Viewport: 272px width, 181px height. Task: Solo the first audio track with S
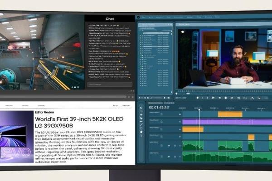175,146
